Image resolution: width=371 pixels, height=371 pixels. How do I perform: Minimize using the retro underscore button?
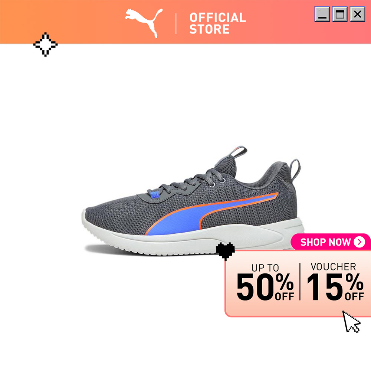coord(322,14)
